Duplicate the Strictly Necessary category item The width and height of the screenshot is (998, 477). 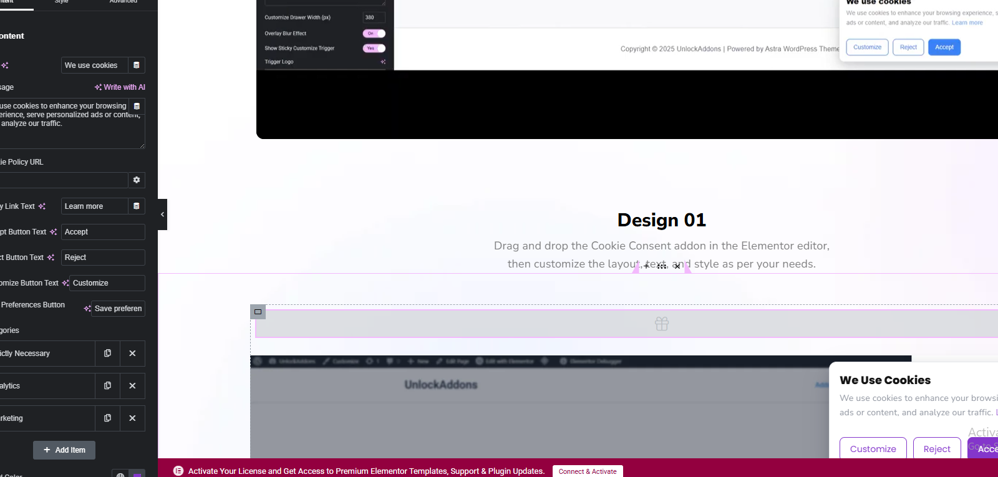click(107, 354)
